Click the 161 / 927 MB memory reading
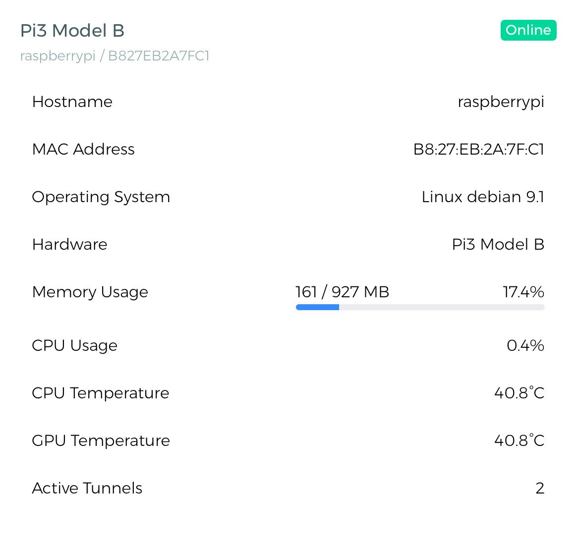 pos(342,292)
